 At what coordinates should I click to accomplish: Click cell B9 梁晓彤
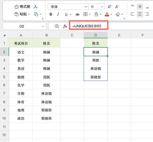click(x=47, y=110)
